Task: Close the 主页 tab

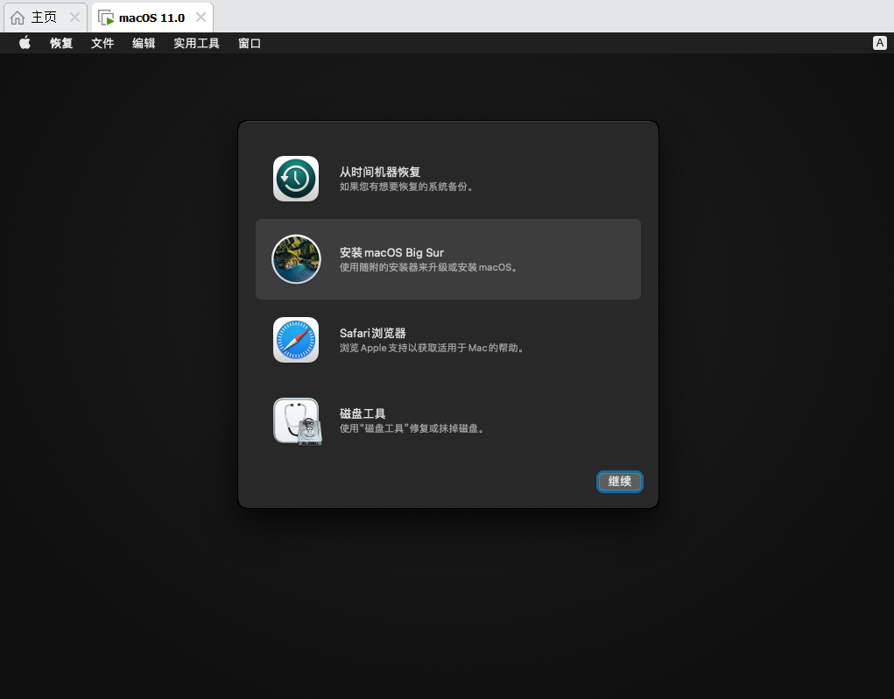Action: tap(74, 18)
